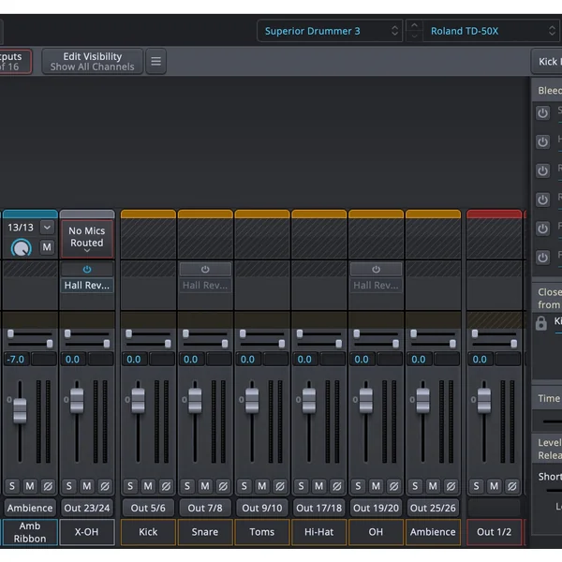Solo the Toms channel
Image resolution: width=562 pixels, height=562 pixels.
(x=244, y=486)
